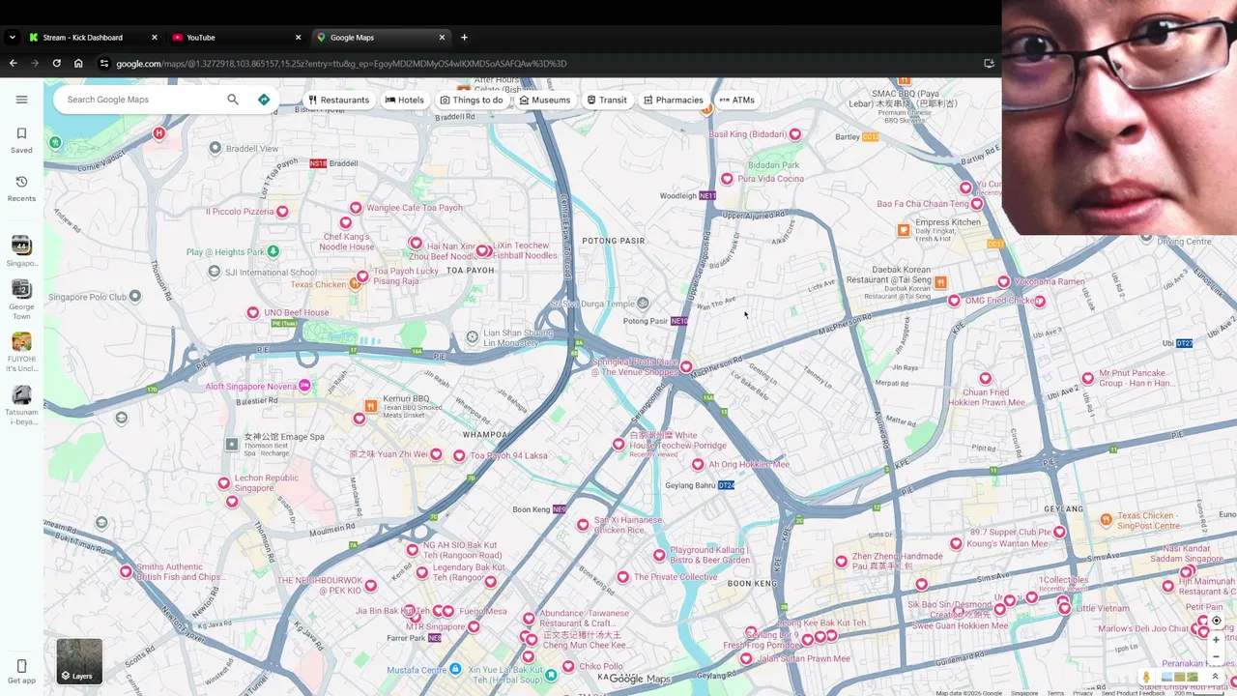This screenshot has width=1237, height=696.
Task: Go to the browser home page
Action: 78,64
